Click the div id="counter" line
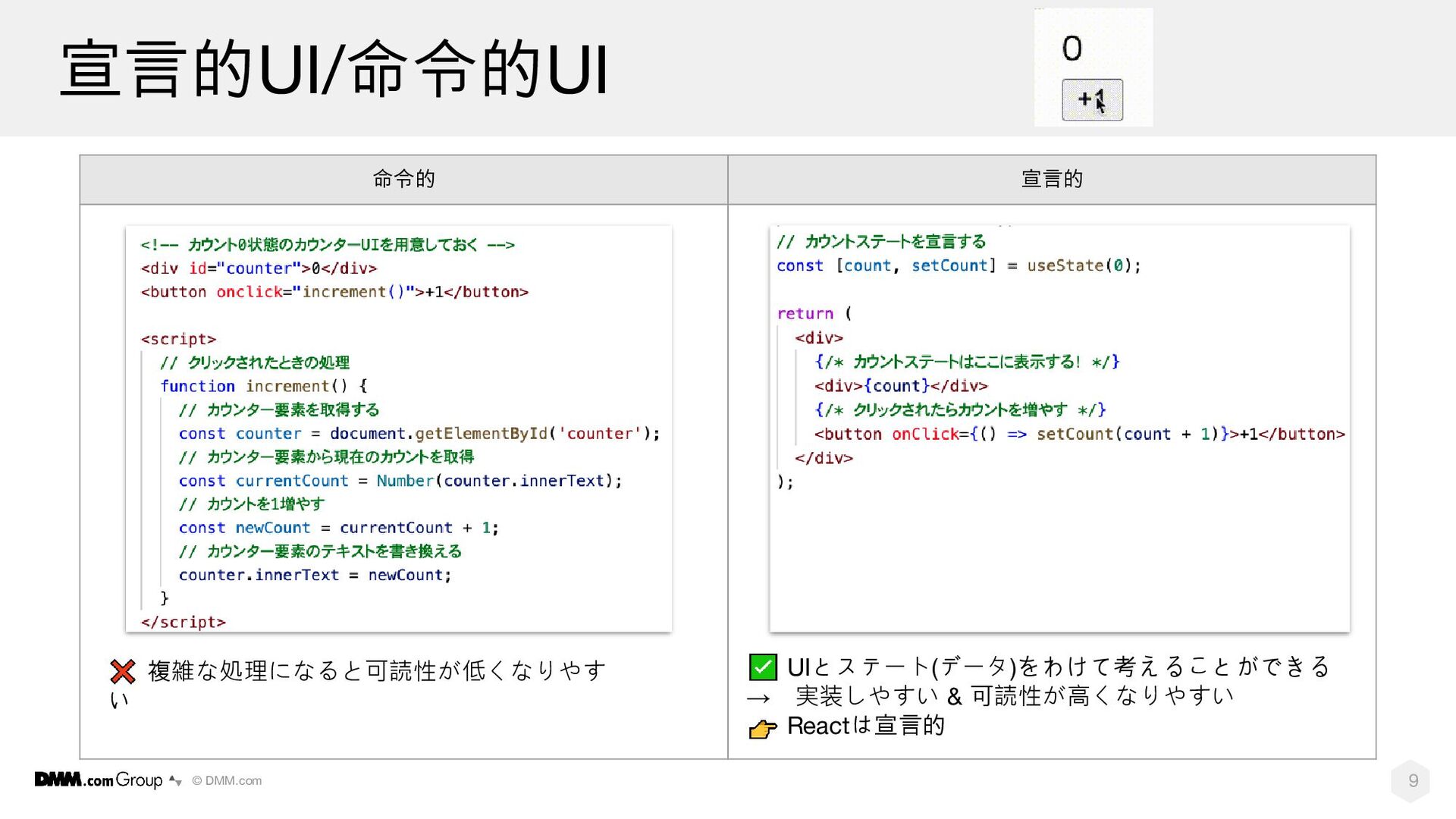This screenshot has width=1456, height=819. click(x=259, y=268)
